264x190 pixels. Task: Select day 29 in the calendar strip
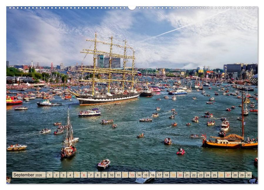[242, 175]
